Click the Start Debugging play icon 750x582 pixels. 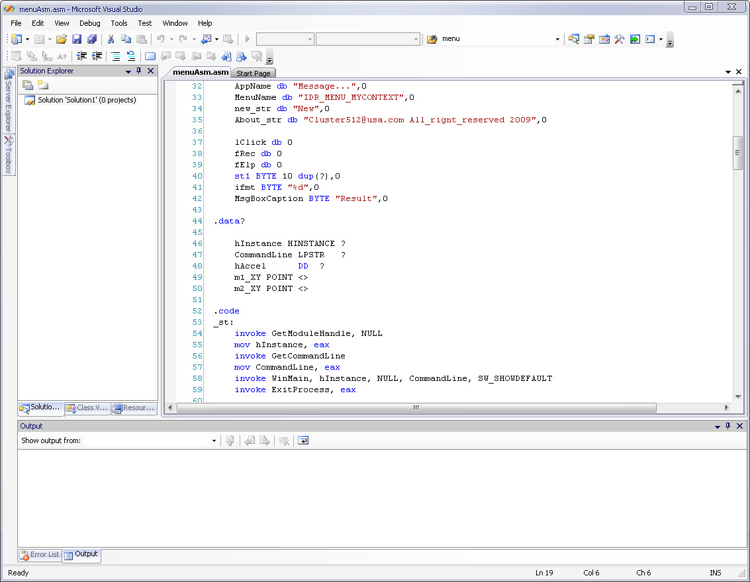[x=248, y=39]
